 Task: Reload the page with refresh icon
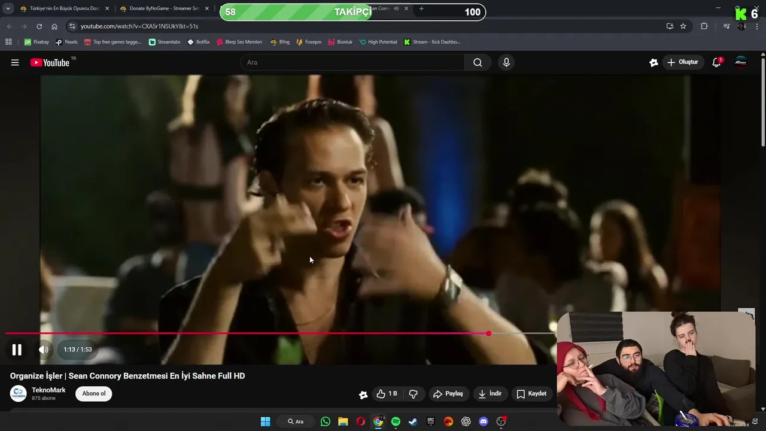(x=39, y=26)
